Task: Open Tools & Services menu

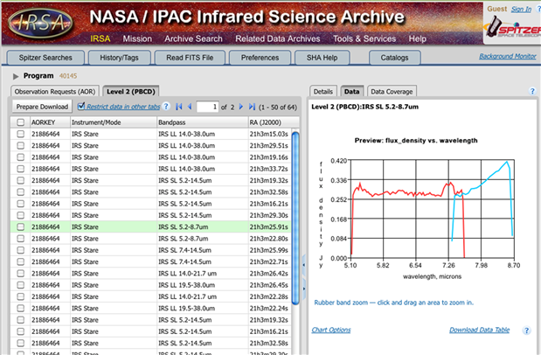Action: [364, 38]
